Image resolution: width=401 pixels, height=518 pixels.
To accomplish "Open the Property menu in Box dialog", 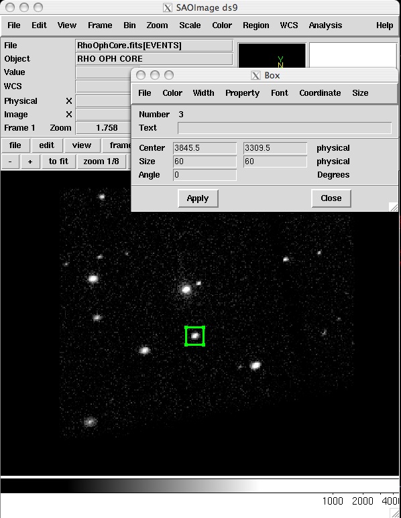I will click(x=242, y=93).
